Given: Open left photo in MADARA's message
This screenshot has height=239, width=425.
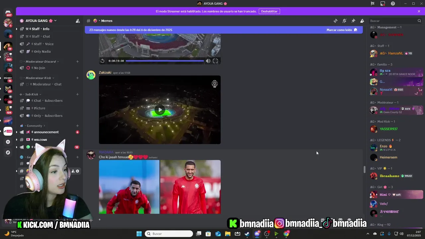Looking at the screenshot, I should (x=129, y=187).
